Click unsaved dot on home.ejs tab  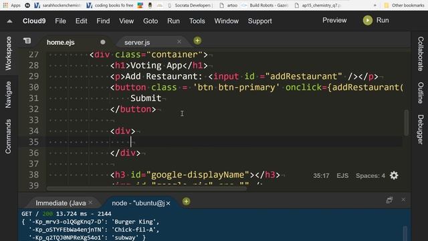pos(102,42)
